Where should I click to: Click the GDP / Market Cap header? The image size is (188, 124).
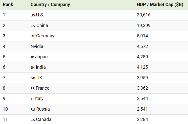click(160, 5)
